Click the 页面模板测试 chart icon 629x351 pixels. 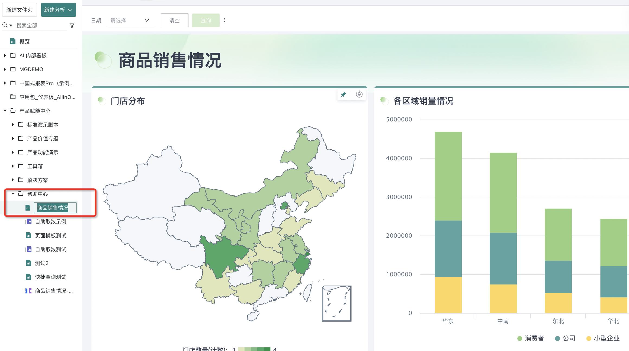point(28,236)
